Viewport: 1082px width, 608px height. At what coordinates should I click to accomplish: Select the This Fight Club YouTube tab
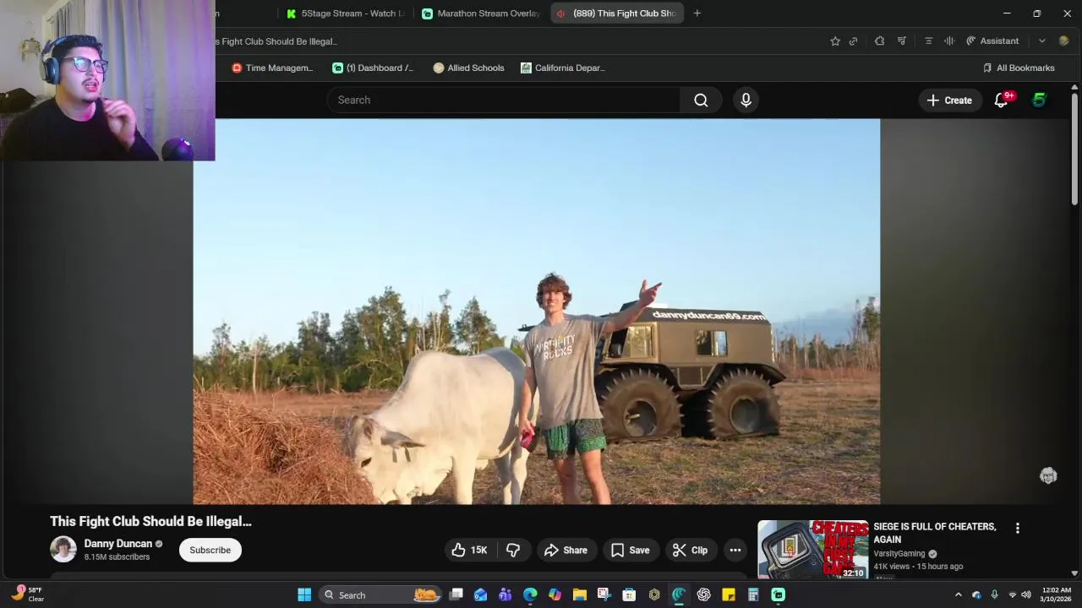[x=619, y=14]
